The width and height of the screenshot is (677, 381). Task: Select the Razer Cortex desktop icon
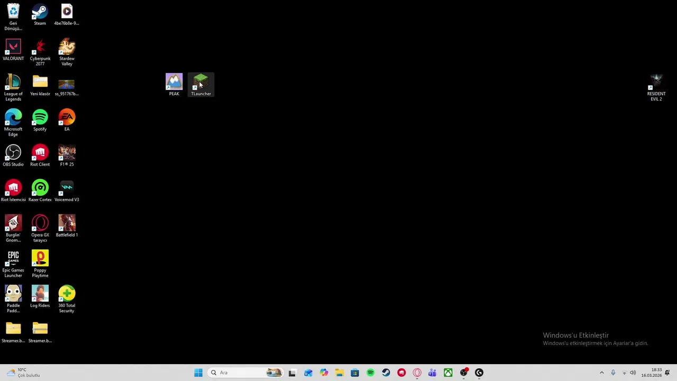pyautogui.click(x=40, y=191)
